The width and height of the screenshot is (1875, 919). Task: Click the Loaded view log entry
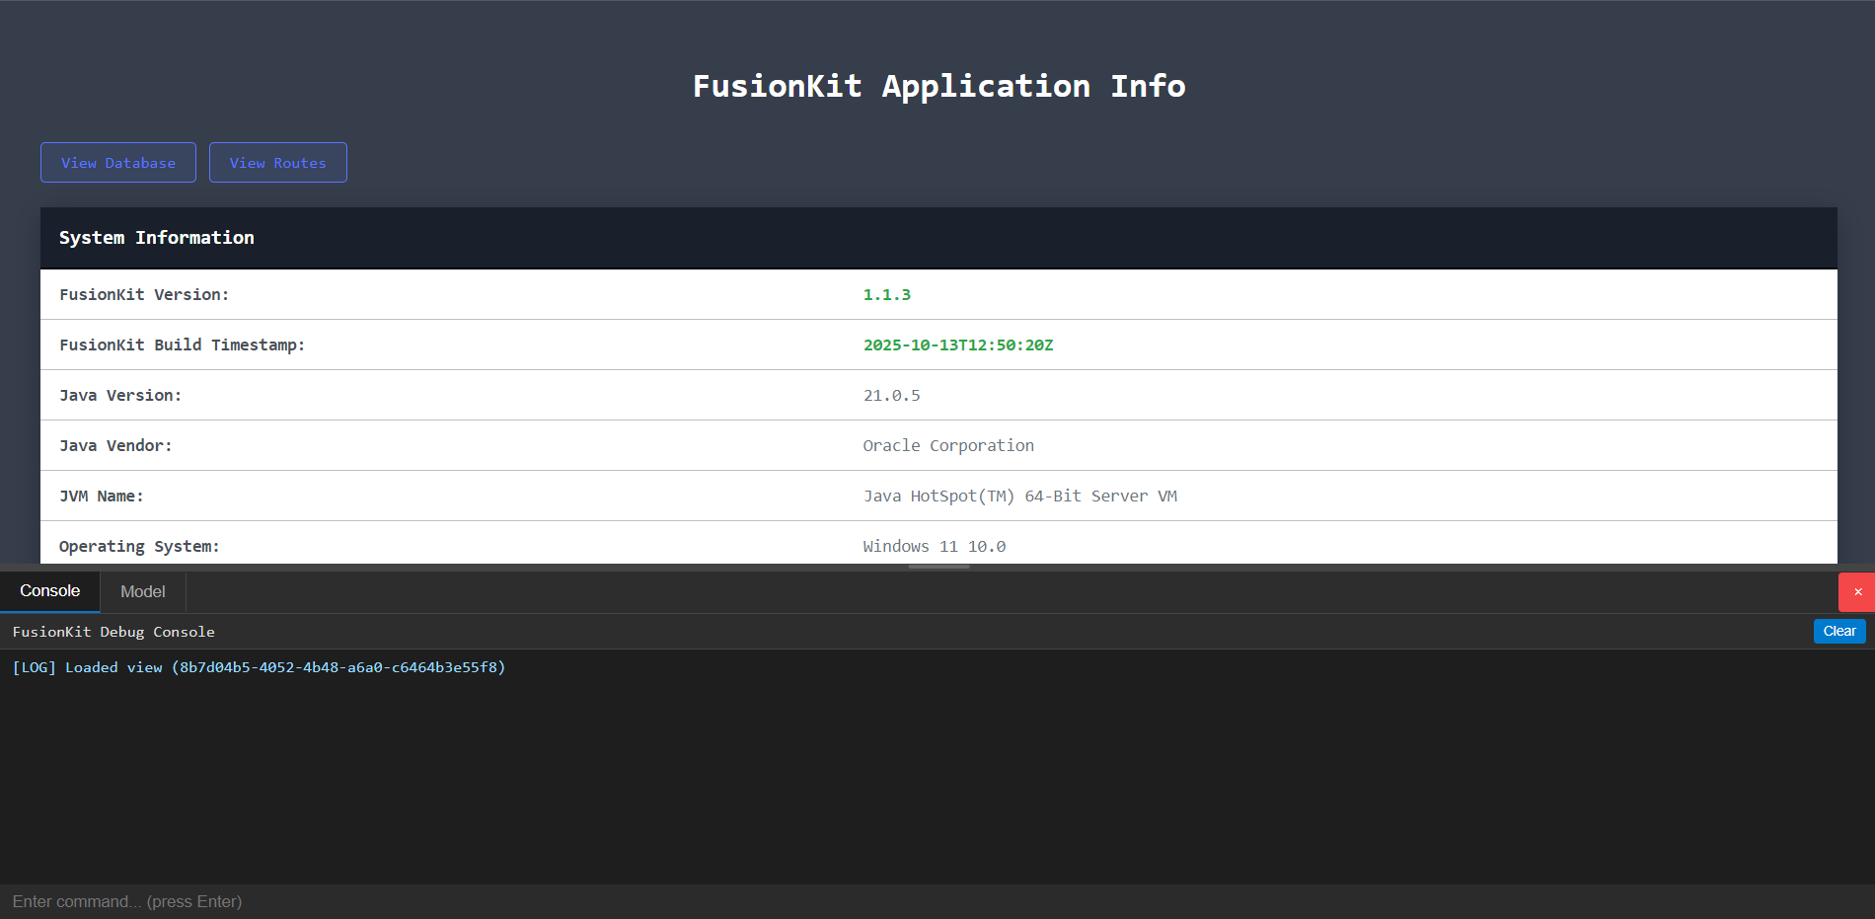[259, 667]
